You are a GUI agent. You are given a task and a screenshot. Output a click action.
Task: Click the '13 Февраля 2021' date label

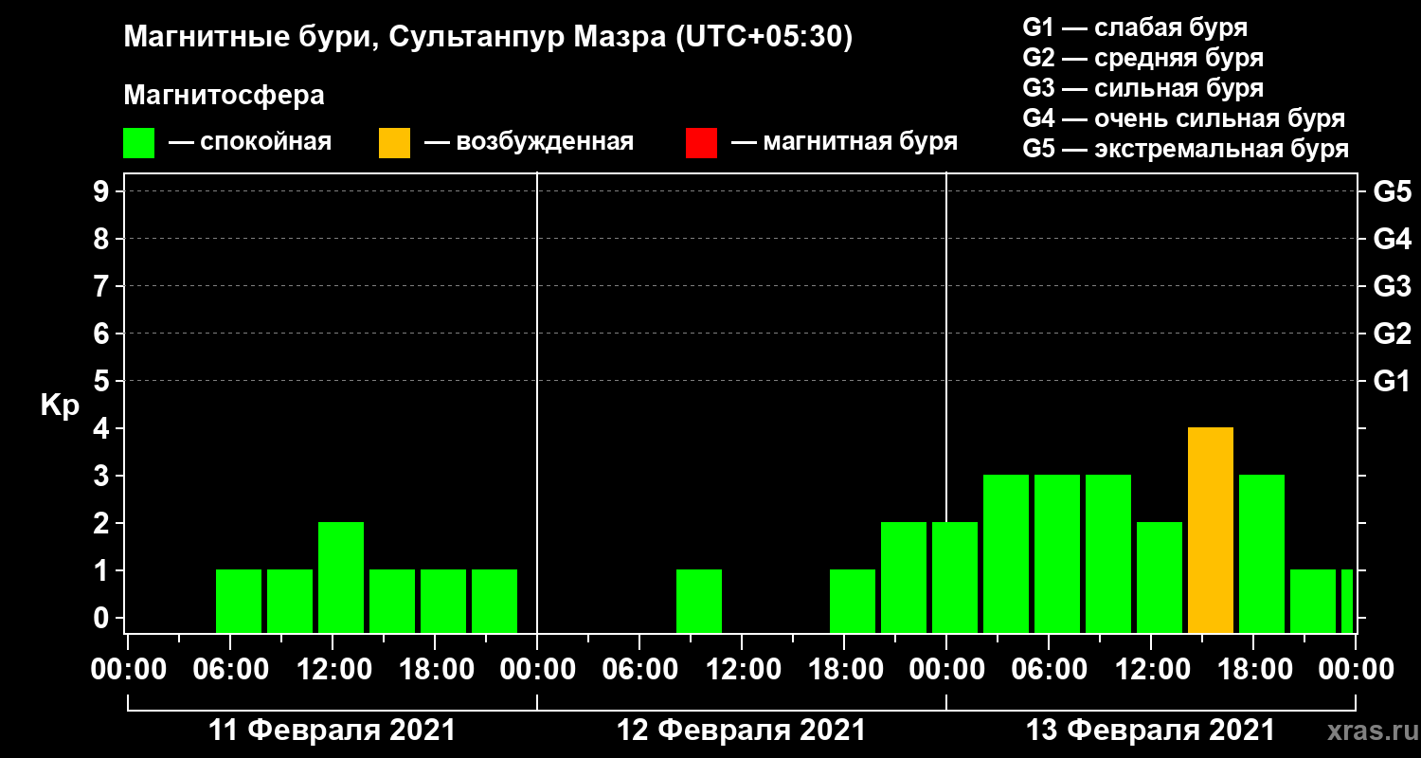coord(1150,731)
